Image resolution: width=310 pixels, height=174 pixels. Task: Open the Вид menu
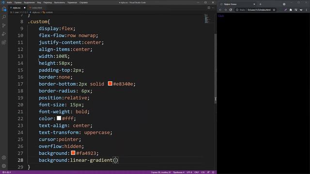coord(39,2)
